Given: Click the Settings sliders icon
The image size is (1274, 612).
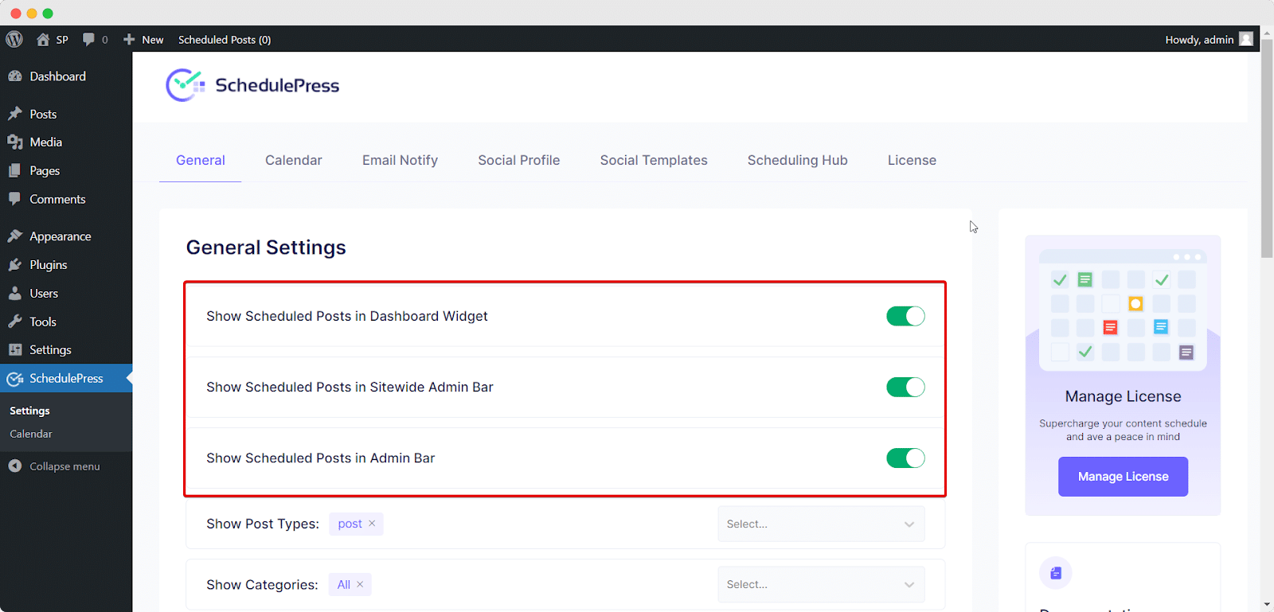Looking at the screenshot, I should [15, 349].
